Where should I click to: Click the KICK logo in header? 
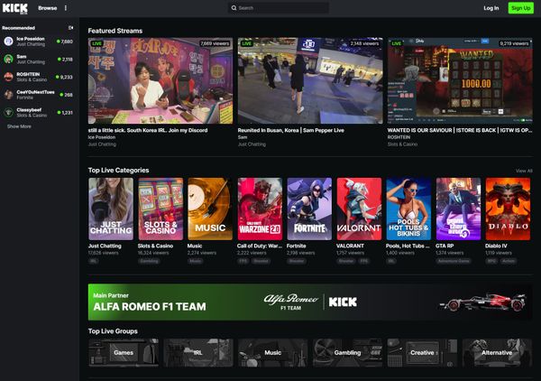[15, 8]
